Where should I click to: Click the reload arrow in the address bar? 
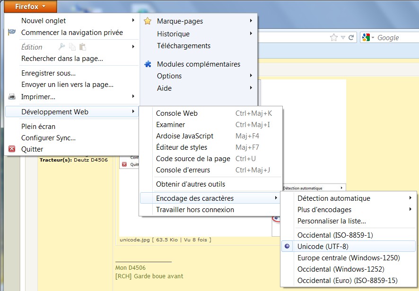coord(351,37)
